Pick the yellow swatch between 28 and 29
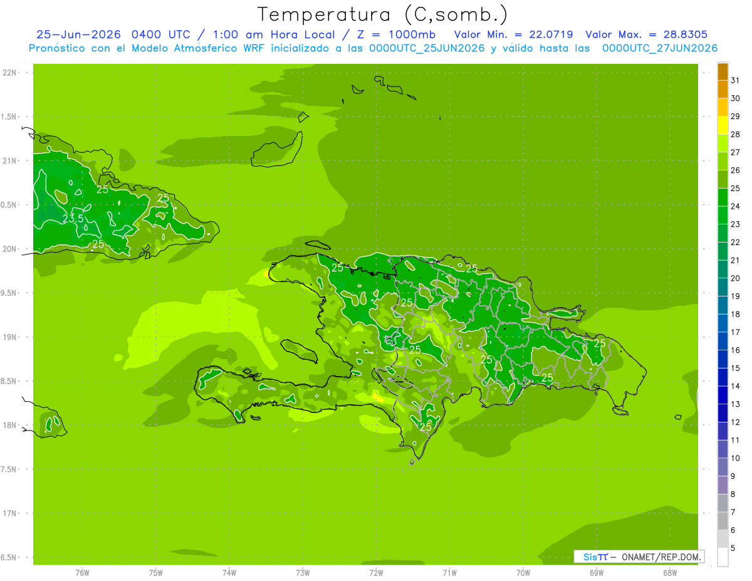The width and height of the screenshot is (752, 581). (723, 125)
